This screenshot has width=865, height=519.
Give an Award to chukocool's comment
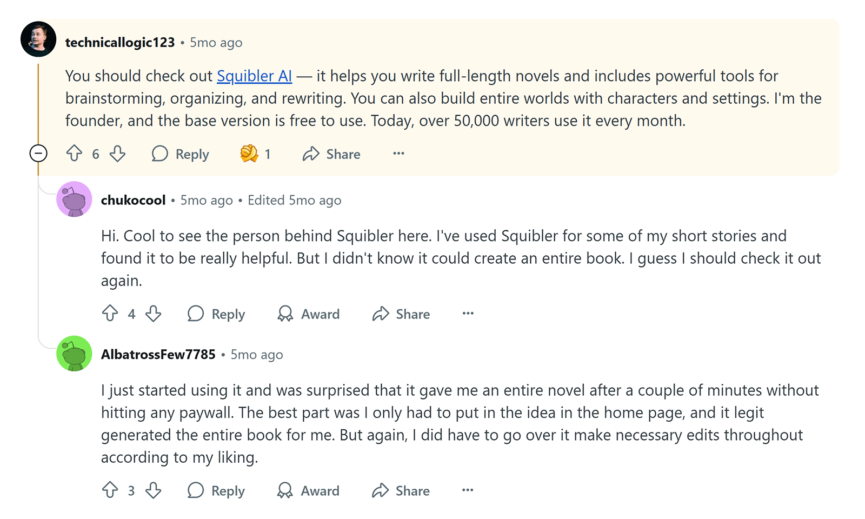308,314
